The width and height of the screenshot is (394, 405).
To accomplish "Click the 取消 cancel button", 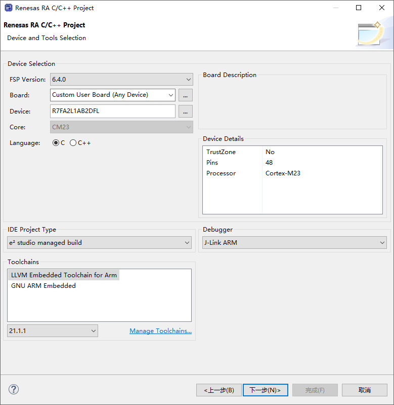I will (x=364, y=390).
